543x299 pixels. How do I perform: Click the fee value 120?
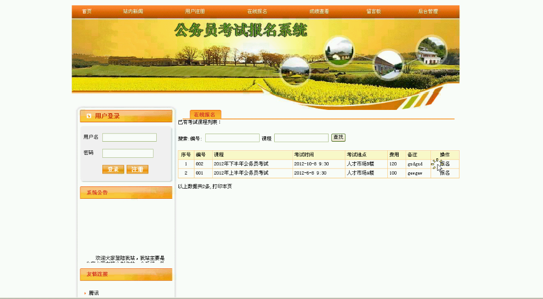point(393,164)
